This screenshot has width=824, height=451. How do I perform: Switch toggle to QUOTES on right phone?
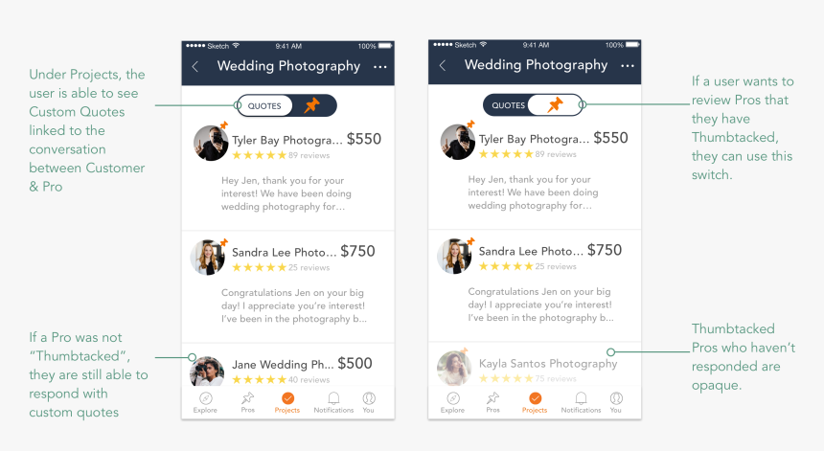[507, 105]
